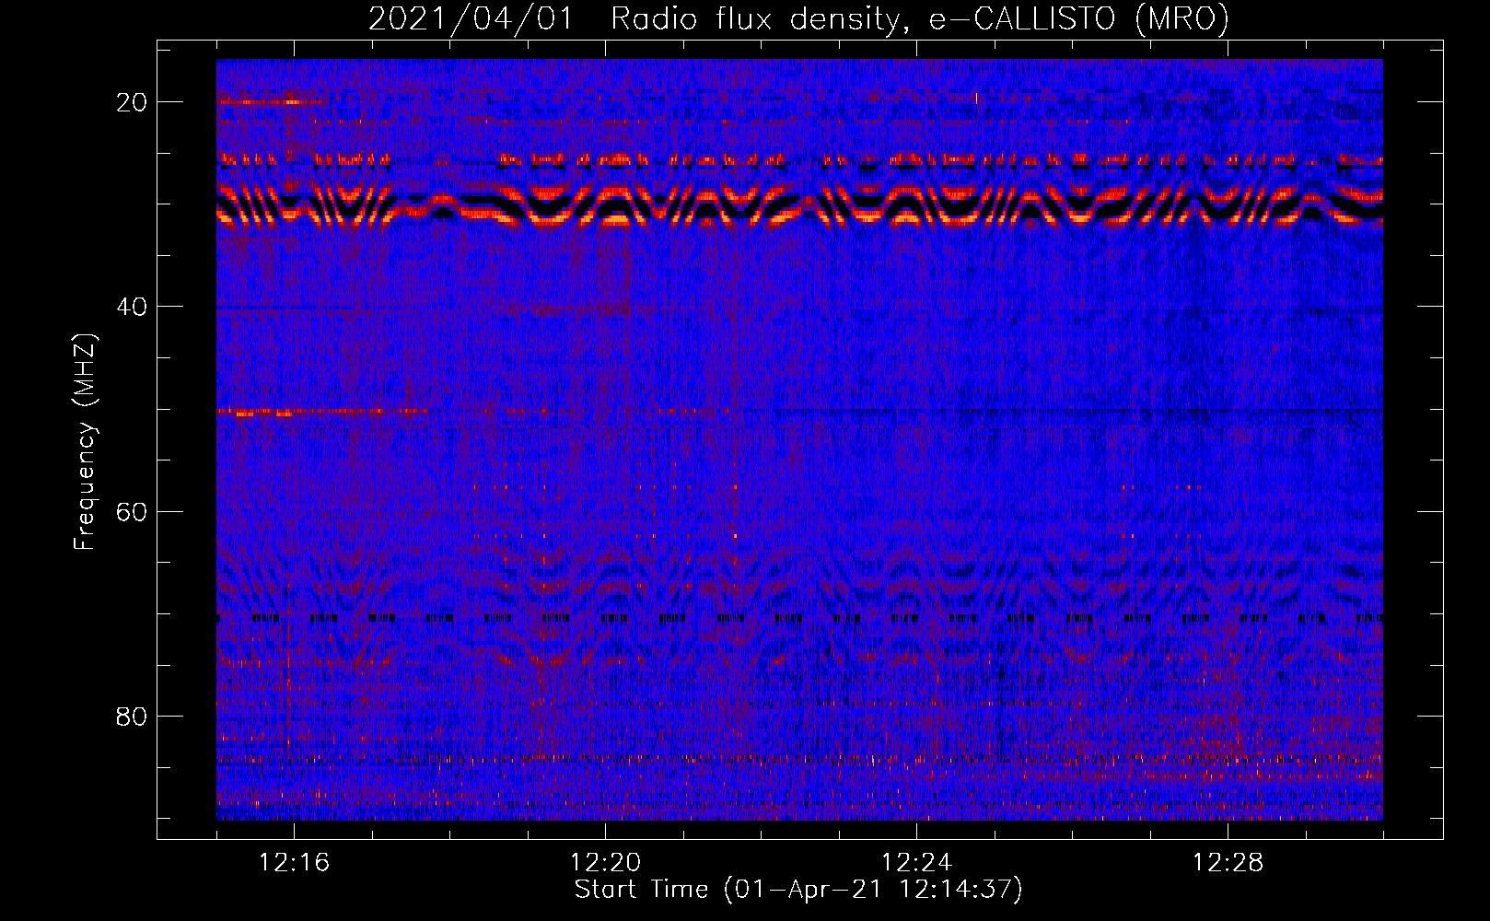Click the 12:28 time tick label
1490x921 pixels.
[1228, 863]
